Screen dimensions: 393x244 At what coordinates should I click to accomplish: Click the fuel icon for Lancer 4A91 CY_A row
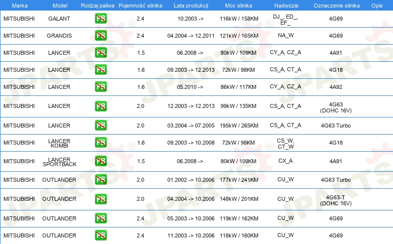point(101,52)
